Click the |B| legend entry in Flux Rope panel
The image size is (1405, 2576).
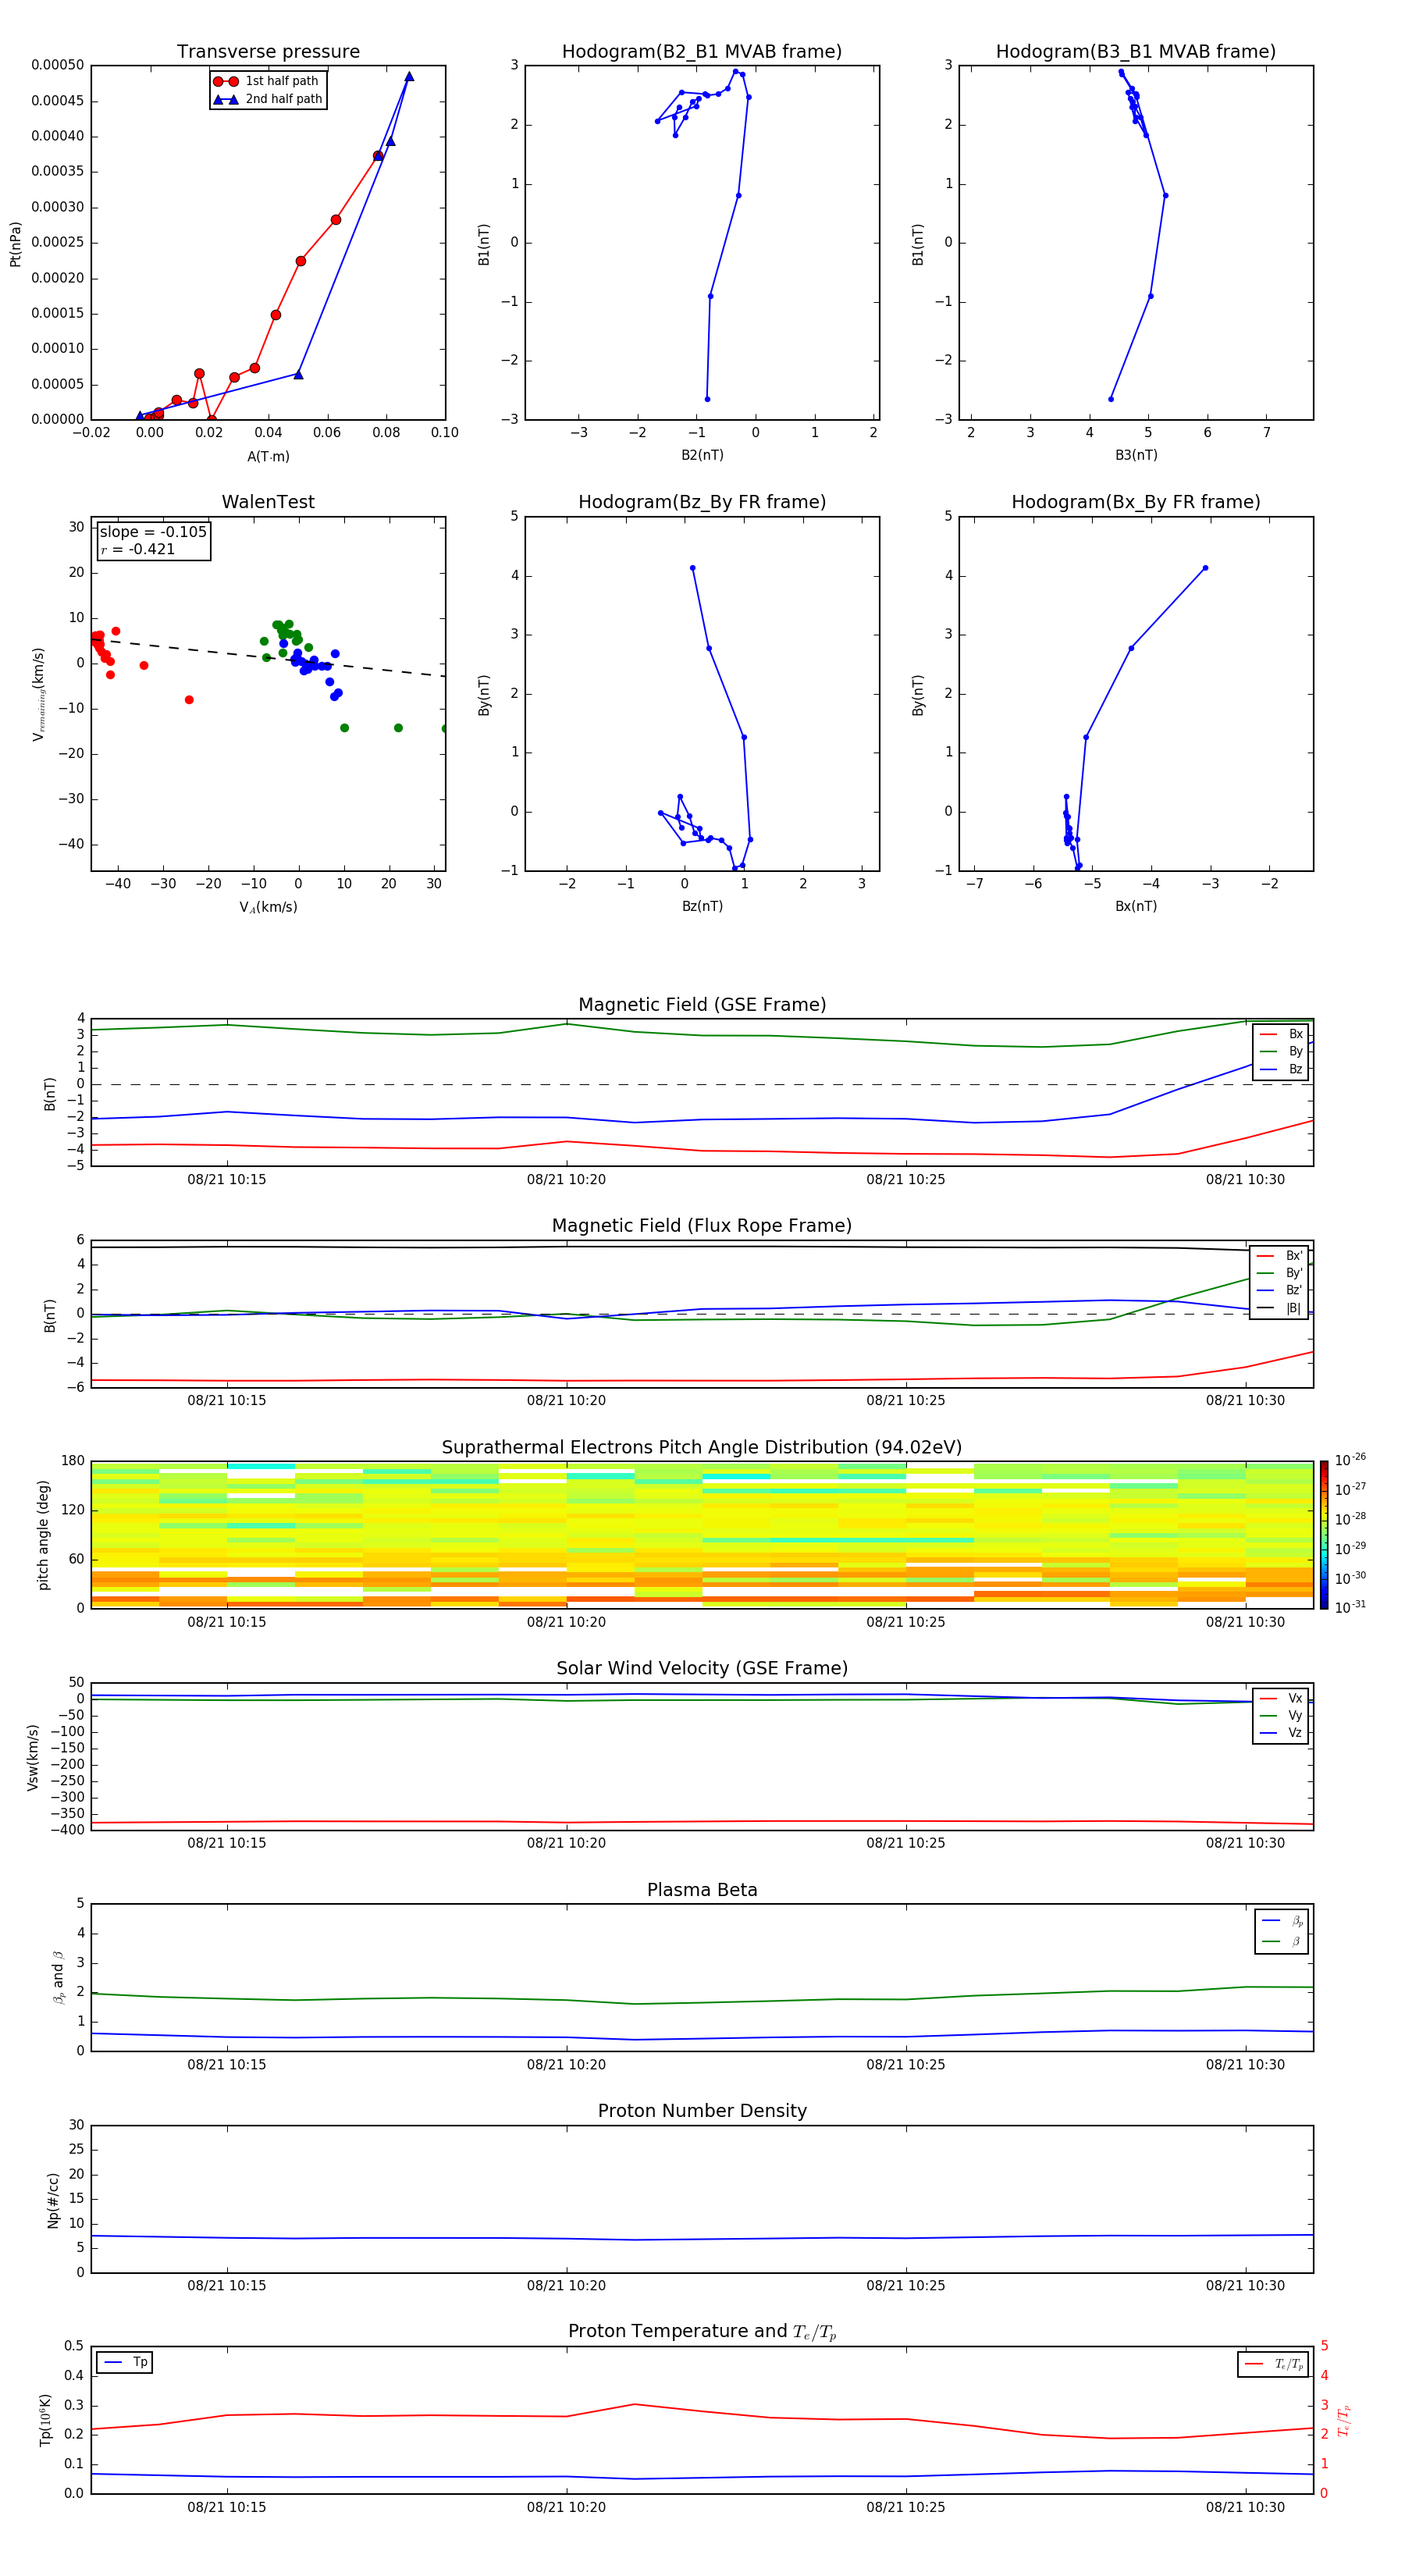pos(1279,1308)
